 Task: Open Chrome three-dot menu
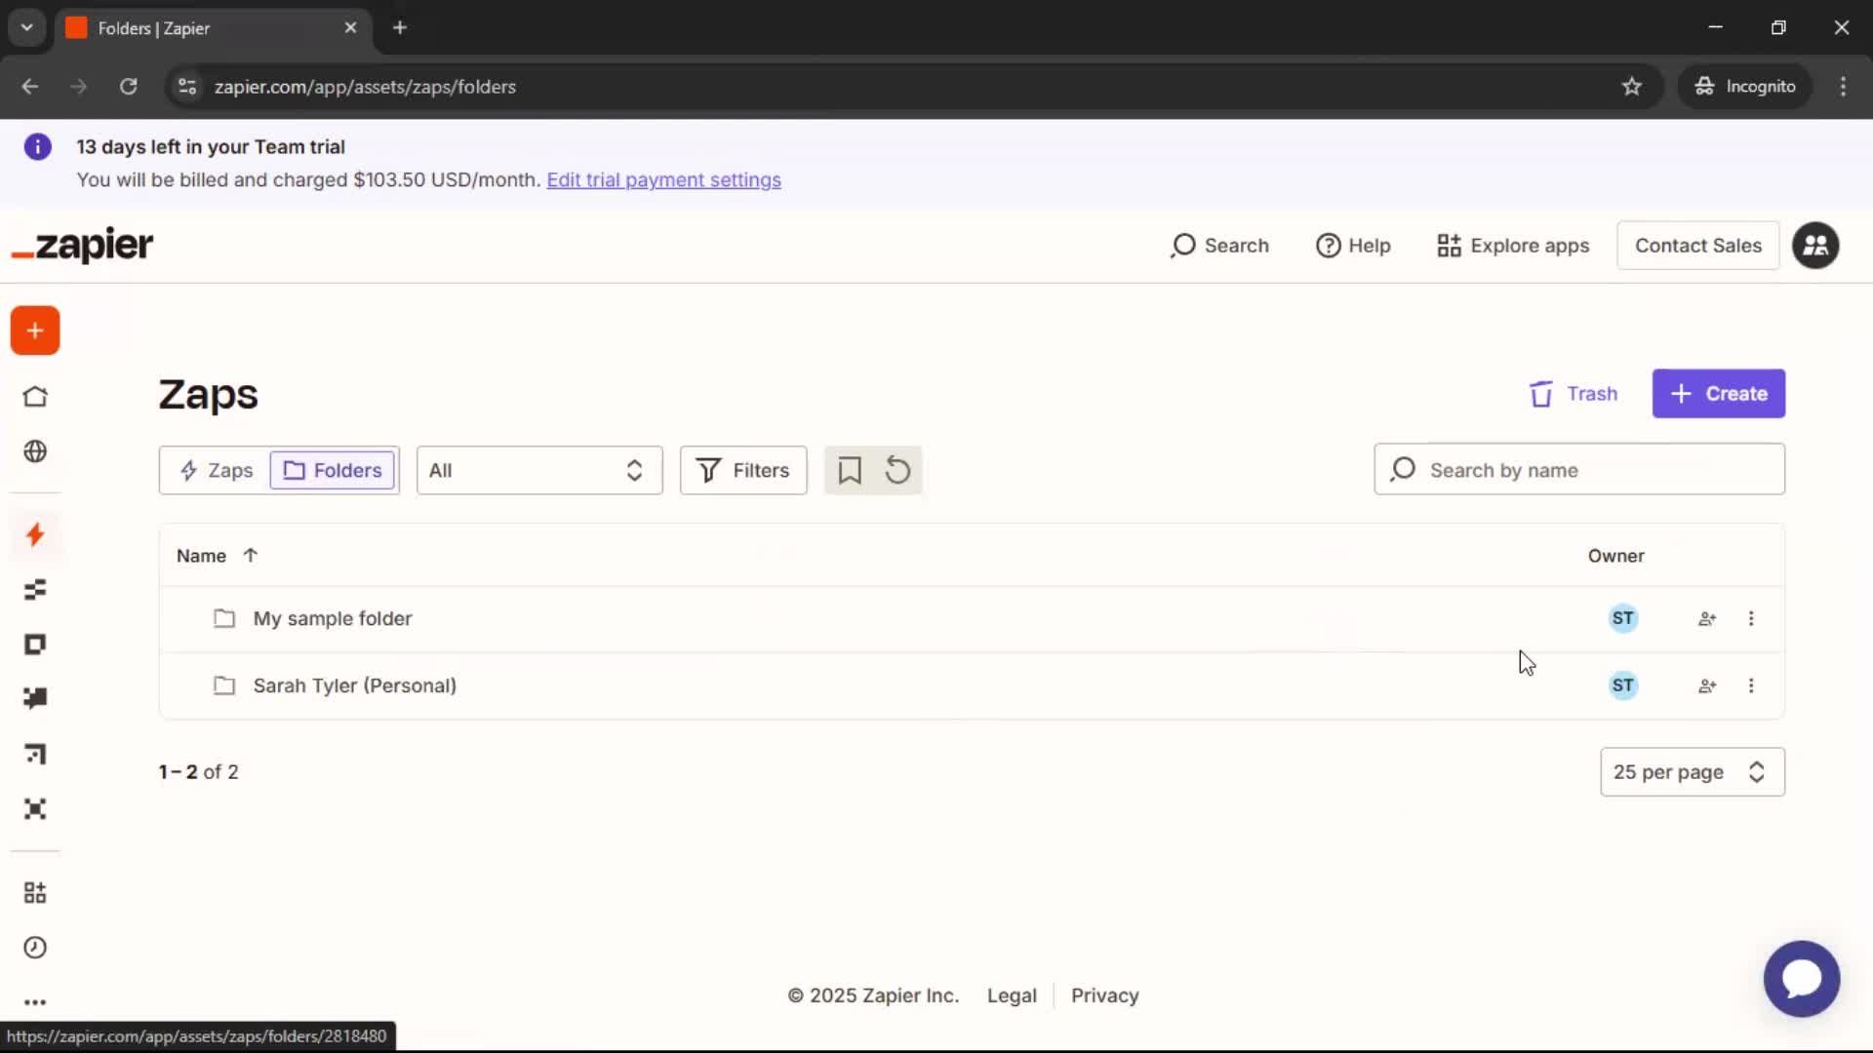[1843, 87]
